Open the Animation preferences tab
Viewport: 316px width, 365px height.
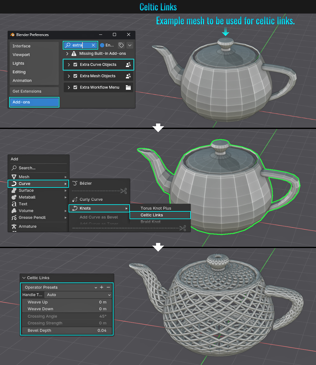coord(34,81)
